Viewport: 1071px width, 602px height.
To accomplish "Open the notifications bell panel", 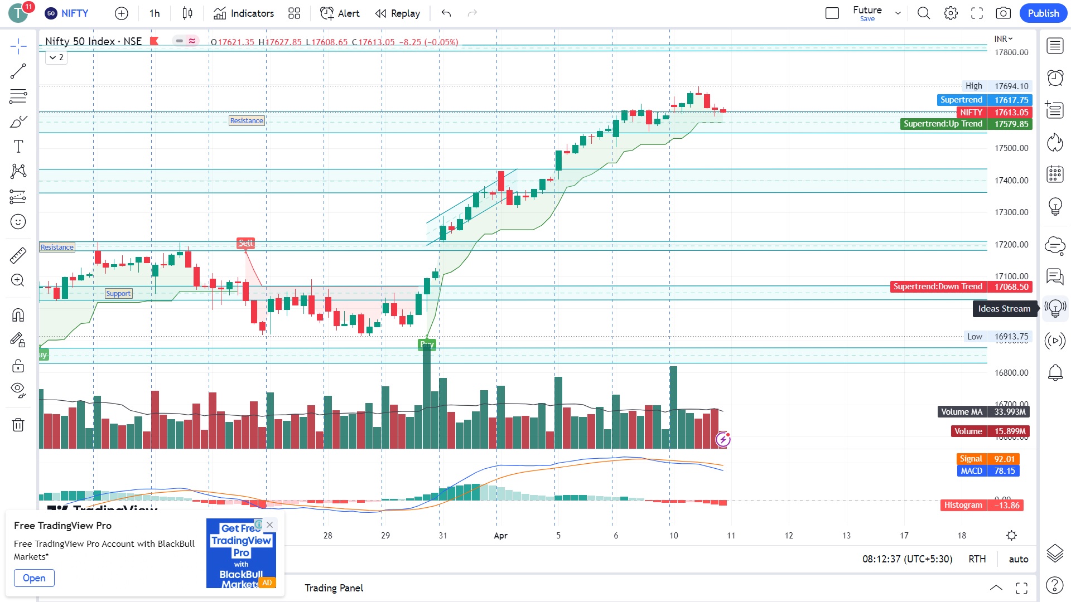I will point(1055,372).
